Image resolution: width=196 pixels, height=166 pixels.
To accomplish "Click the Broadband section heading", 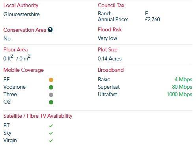I will tap(111, 70).
